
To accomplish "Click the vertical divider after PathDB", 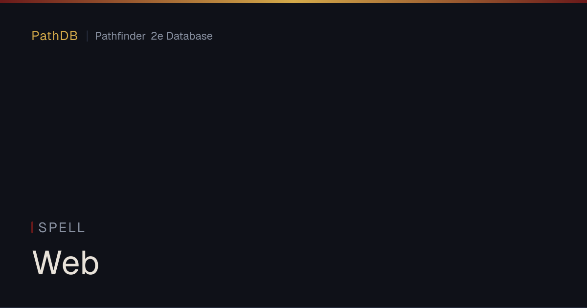I will pos(87,36).
